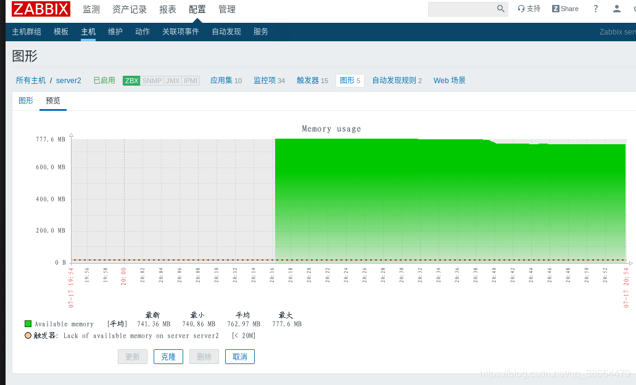Open the 配置 main menu
The image size is (636, 385).
pyautogui.click(x=197, y=9)
